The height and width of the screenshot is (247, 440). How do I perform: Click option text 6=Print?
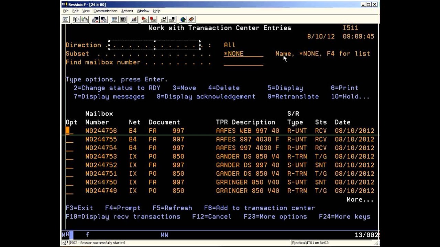(x=344, y=88)
